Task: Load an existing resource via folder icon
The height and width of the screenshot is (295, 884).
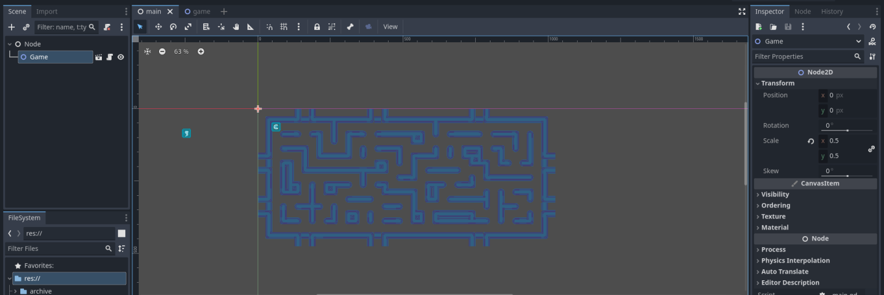Action: (x=773, y=27)
